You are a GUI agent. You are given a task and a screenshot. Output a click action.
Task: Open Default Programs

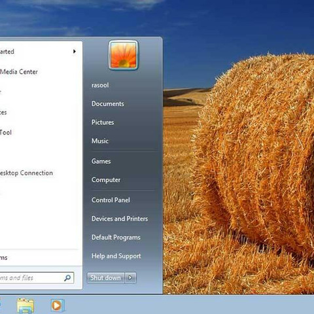coord(116,237)
